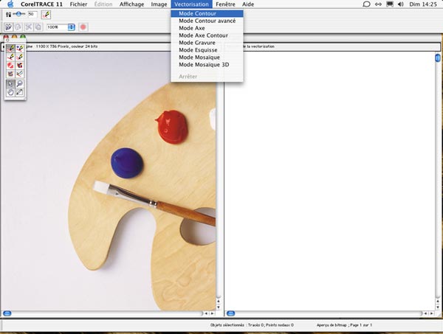Click the round red stop icon in the toolbar
Viewport: 443px width, 334px height.
pos(83,27)
